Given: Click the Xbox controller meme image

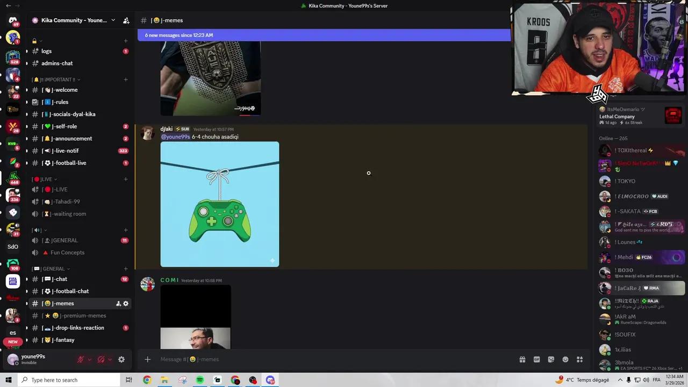Looking at the screenshot, I should (x=219, y=204).
